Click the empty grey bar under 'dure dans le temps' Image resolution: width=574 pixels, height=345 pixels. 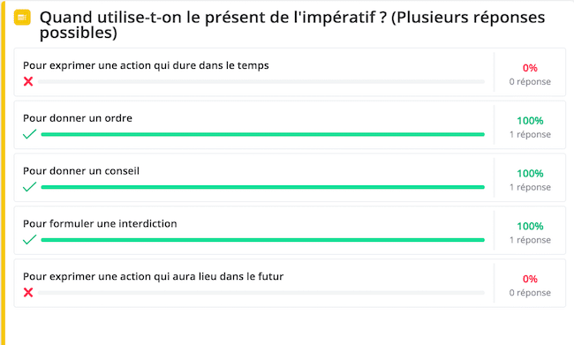[x=261, y=81]
